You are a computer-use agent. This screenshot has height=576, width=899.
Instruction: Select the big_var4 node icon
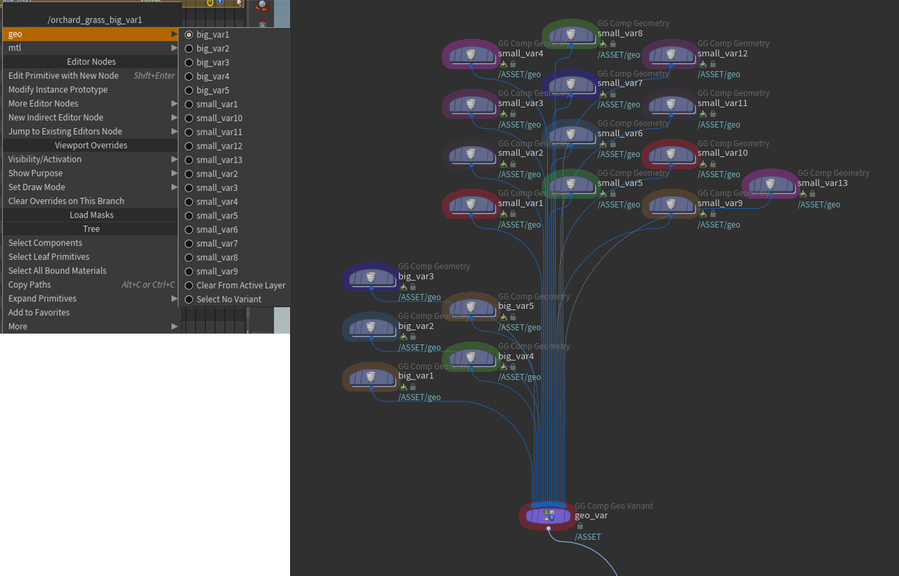[471, 357]
